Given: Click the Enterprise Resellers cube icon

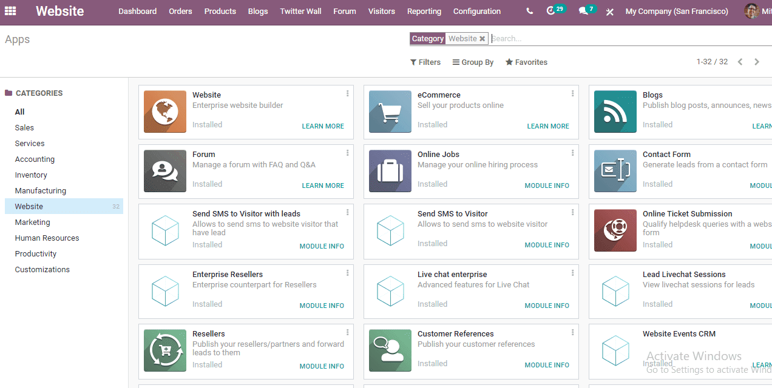Looking at the screenshot, I should (x=165, y=291).
